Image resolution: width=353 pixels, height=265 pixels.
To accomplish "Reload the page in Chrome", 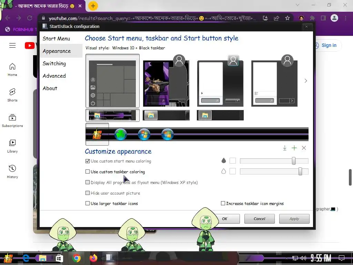I will pos(30,18).
